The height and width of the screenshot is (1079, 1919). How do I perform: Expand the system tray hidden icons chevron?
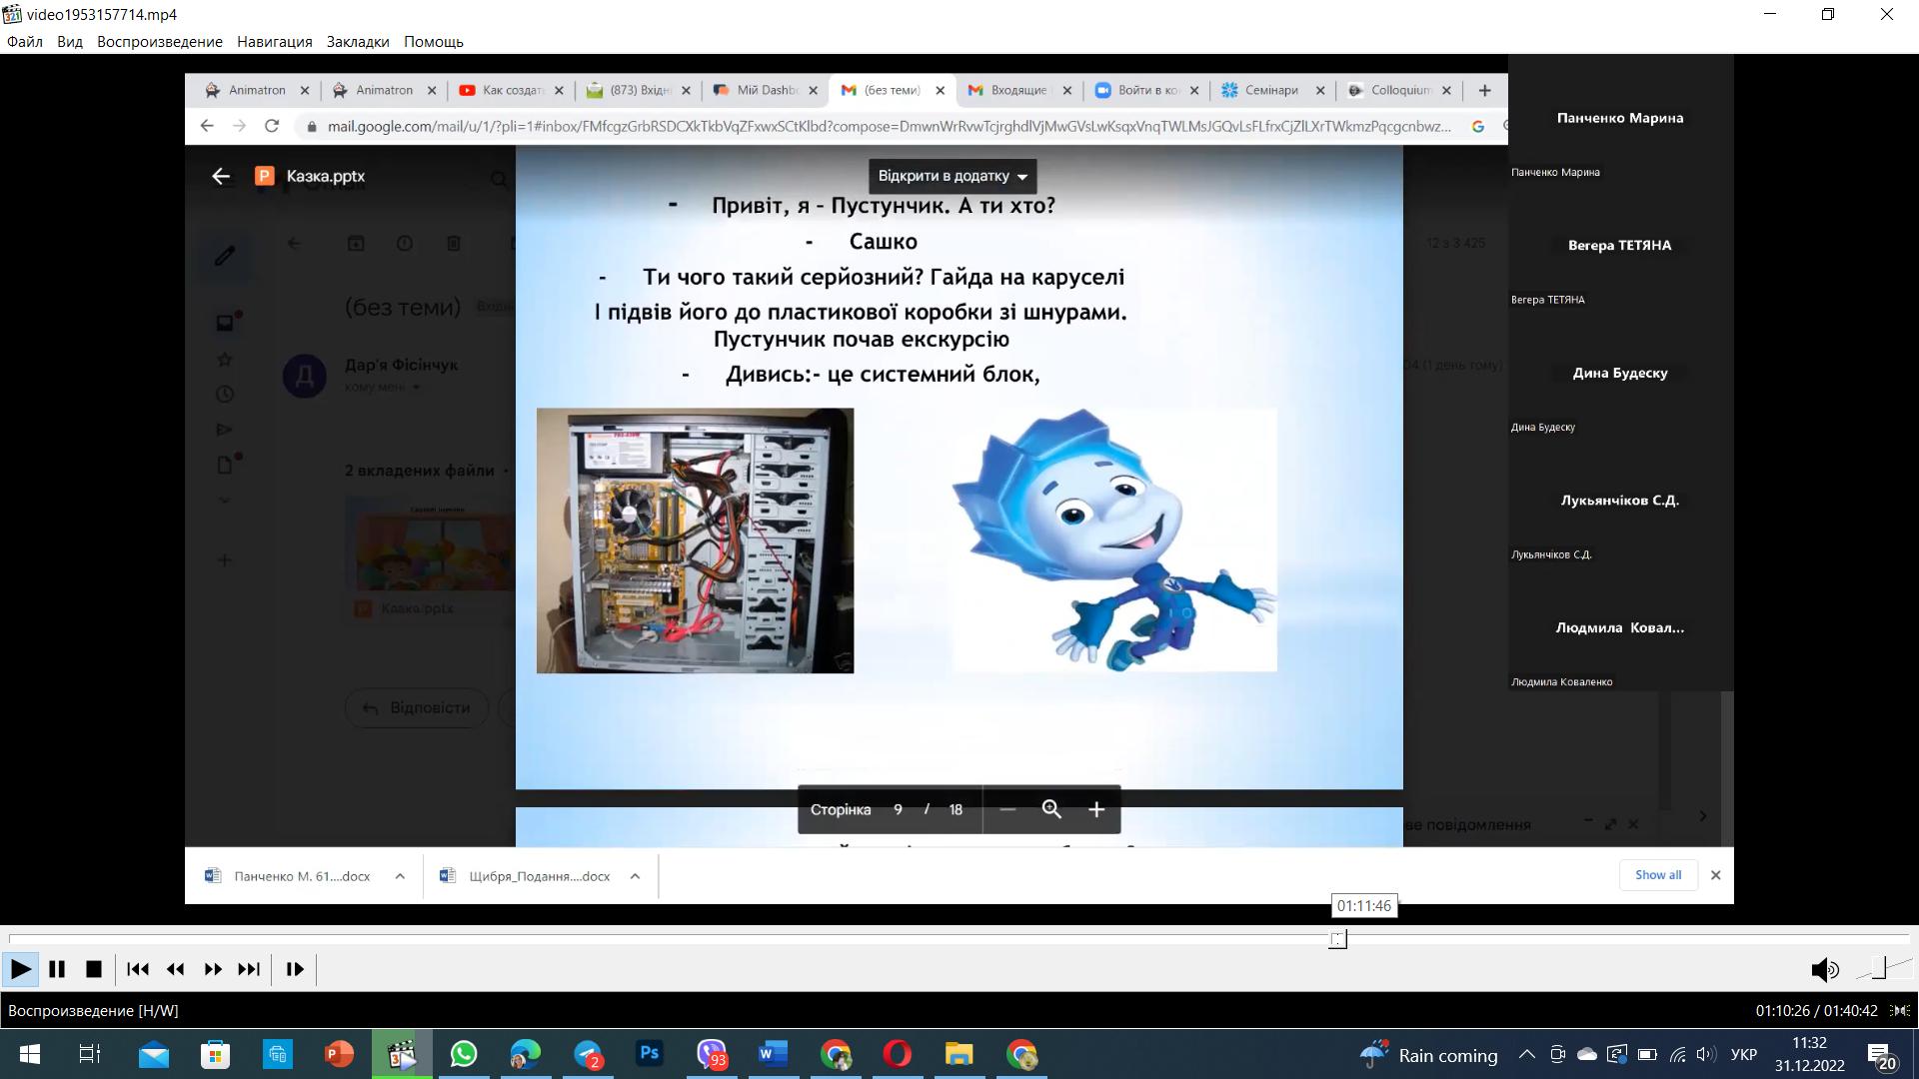pos(1527,1055)
